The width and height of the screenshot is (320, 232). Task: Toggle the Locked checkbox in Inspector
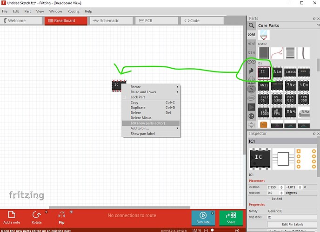269,199
